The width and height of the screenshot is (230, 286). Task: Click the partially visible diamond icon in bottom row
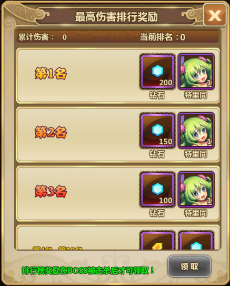[x=196, y=240]
